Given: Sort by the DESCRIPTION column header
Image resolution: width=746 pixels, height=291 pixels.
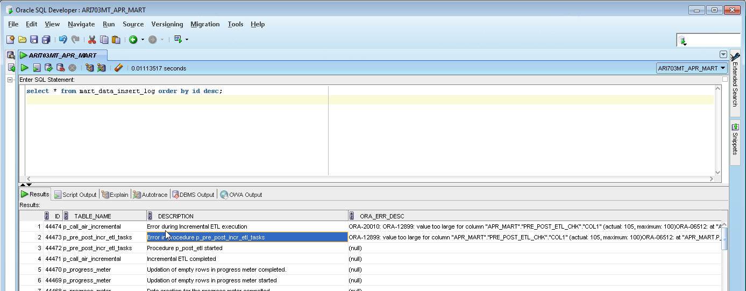Looking at the screenshot, I should coord(247,216).
